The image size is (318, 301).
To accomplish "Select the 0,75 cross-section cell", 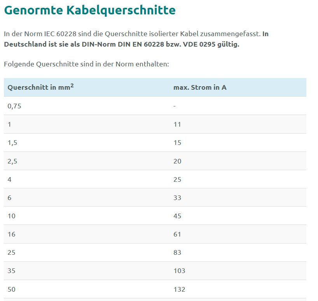I will pos(14,106).
